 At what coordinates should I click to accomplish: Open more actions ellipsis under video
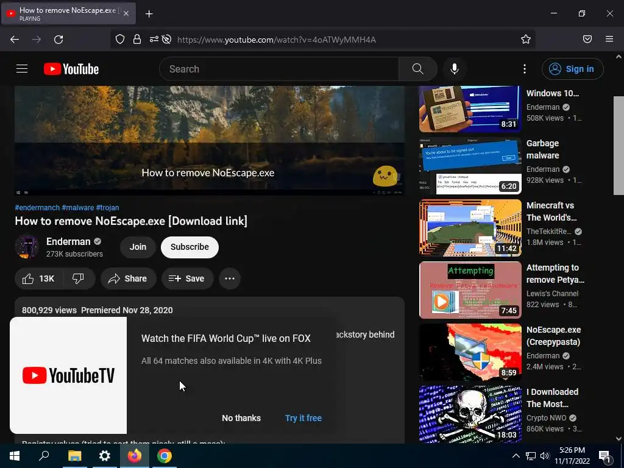[230, 278]
